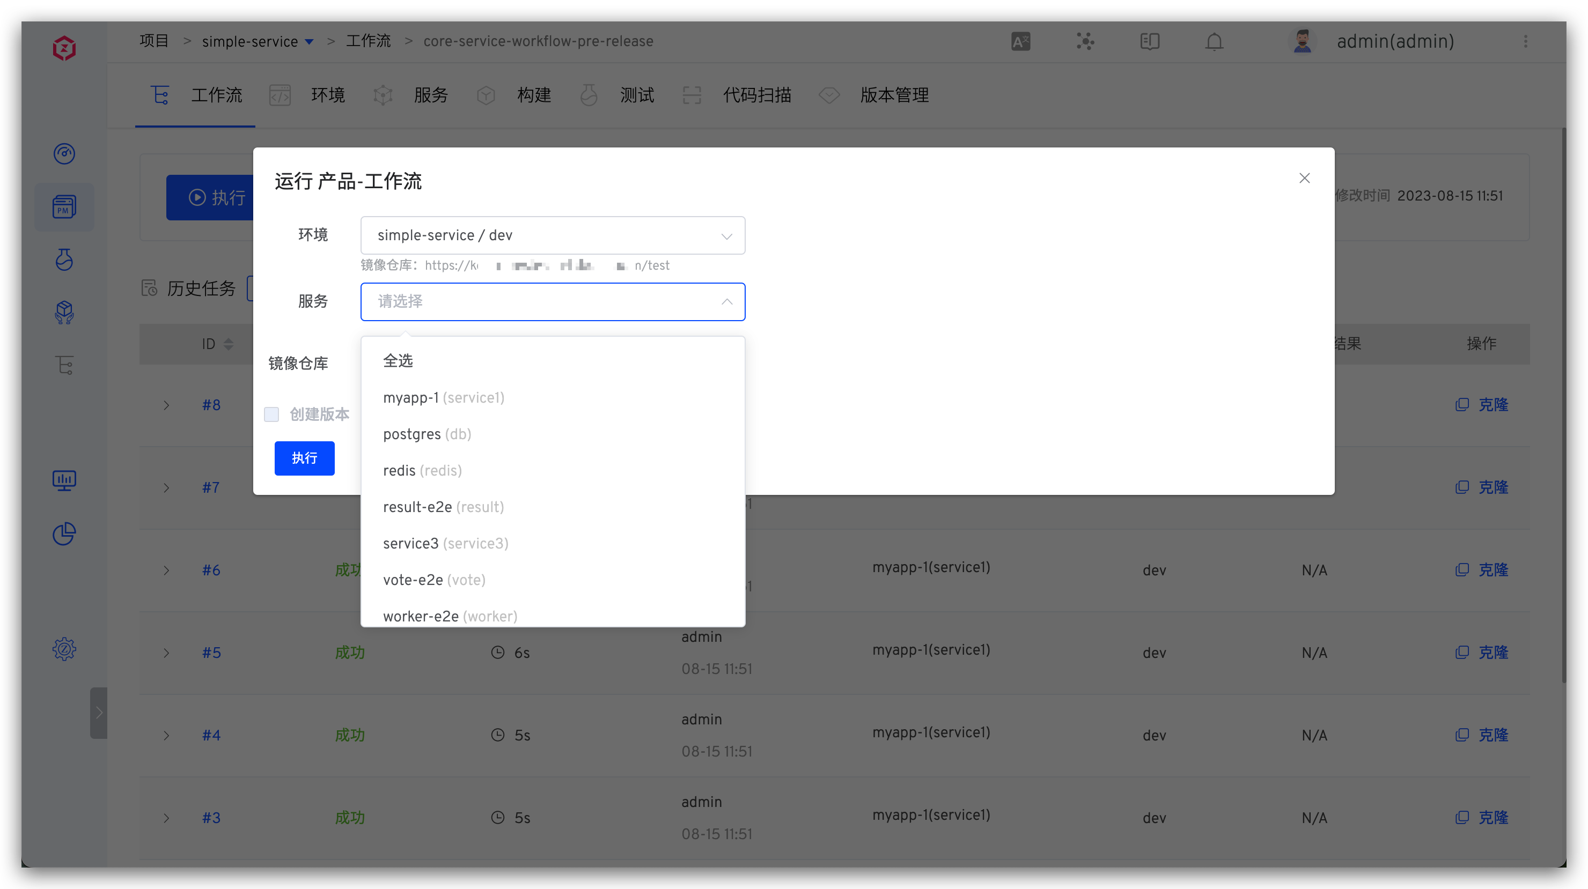Open the 环境 simple-service / dev dropdown
The image size is (1588, 889).
(553, 235)
